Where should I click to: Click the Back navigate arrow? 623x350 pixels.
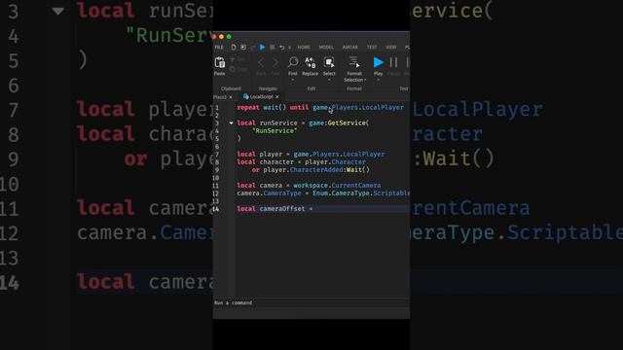261,62
